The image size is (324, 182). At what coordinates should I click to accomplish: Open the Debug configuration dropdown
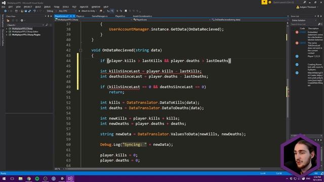51,11
